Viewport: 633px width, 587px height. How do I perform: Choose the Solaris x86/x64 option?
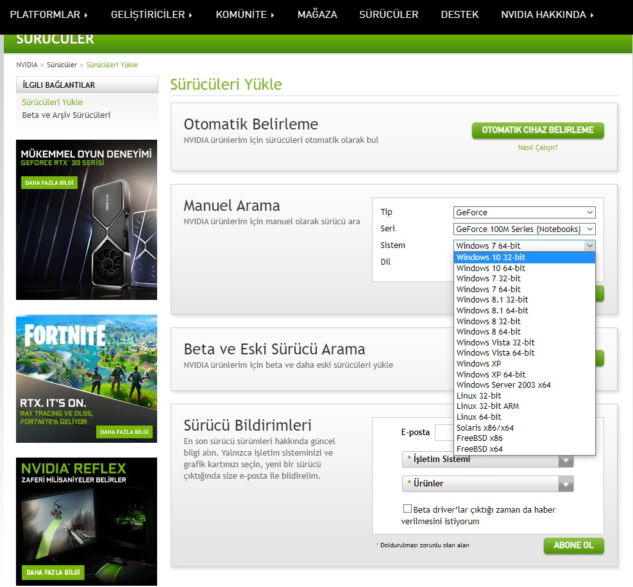(x=525, y=427)
